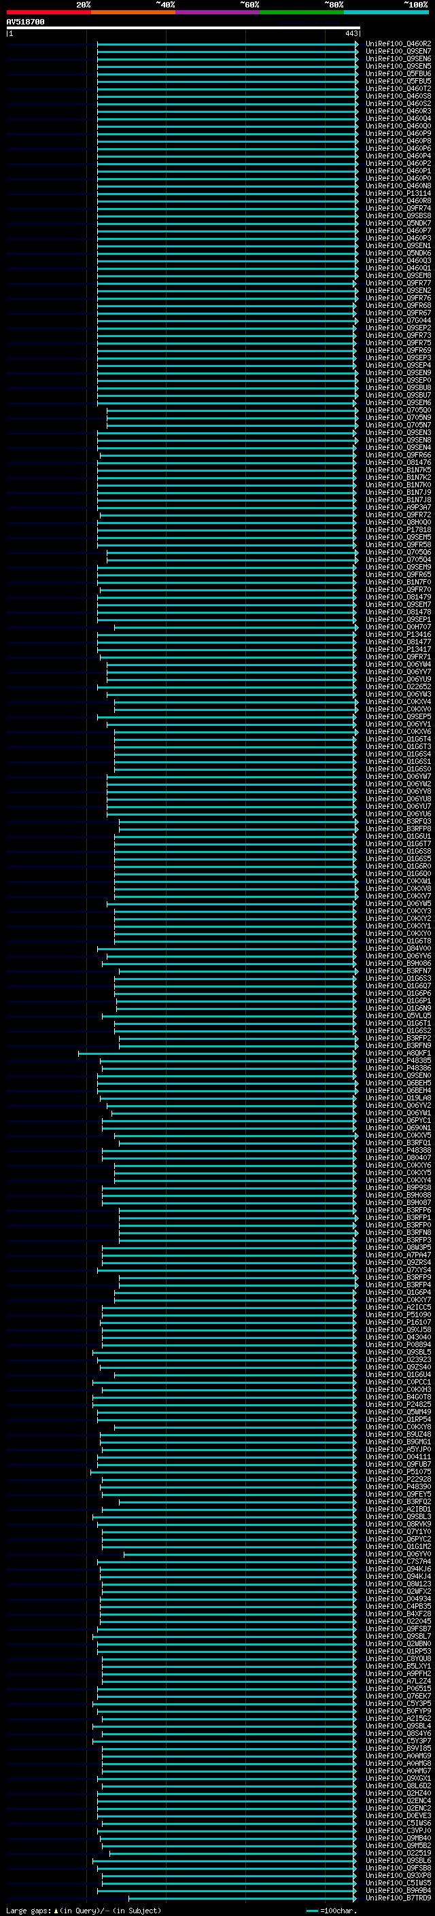Viewport: 435px width, 1916px height.
Task: Click the white query sequence bar
Action: (x=183, y=29)
